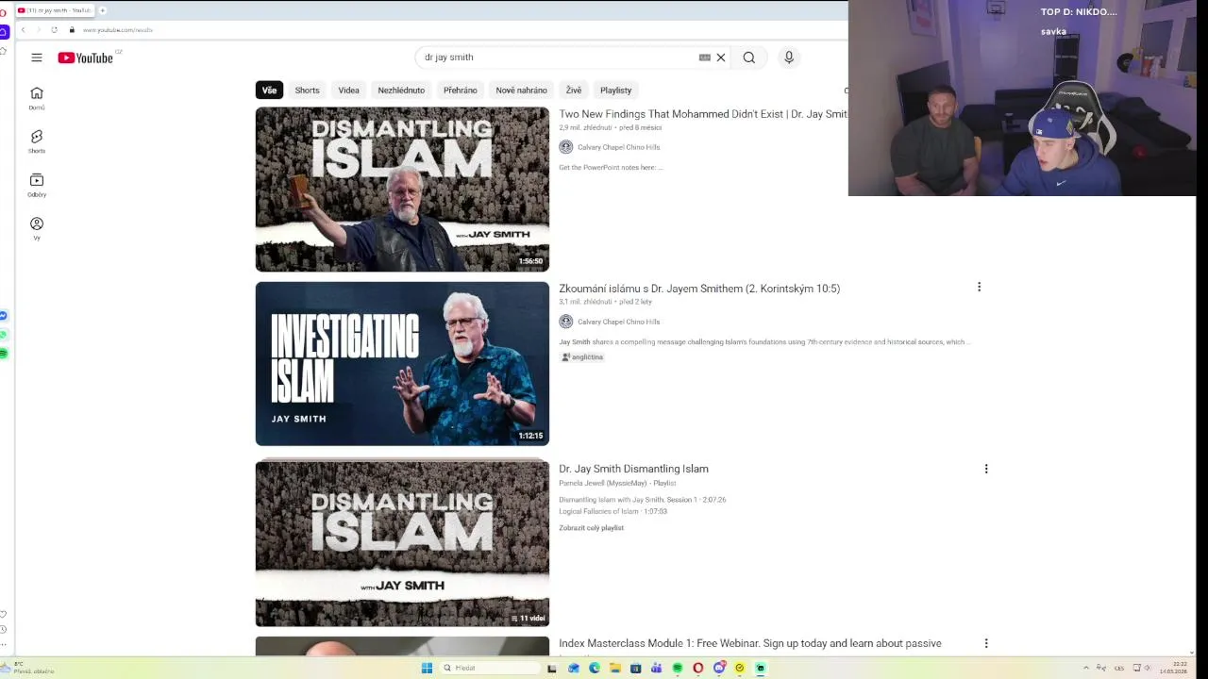The height and width of the screenshot is (679, 1208).
Task: Select the Nově nahráno filter chip
Action: pyautogui.click(x=522, y=90)
